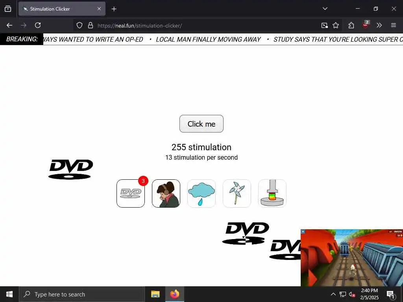Show hidden system tray icons

(333, 294)
